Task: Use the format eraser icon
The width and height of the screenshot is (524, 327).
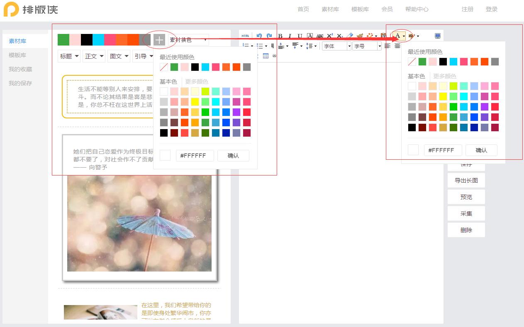Action: (350, 36)
